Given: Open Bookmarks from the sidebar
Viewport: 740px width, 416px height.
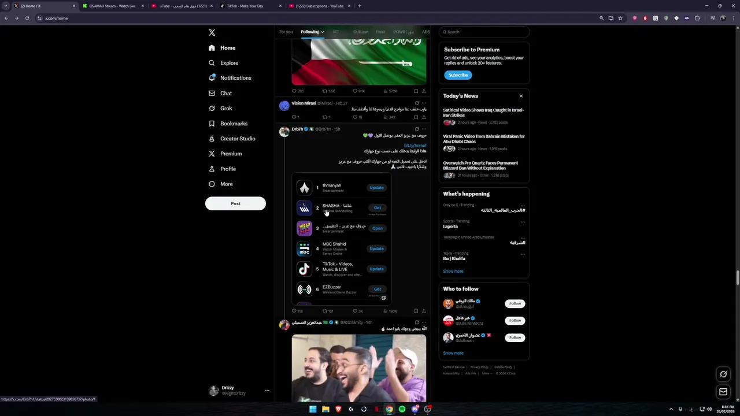Looking at the screenshot, I should [x=228, y=124].
